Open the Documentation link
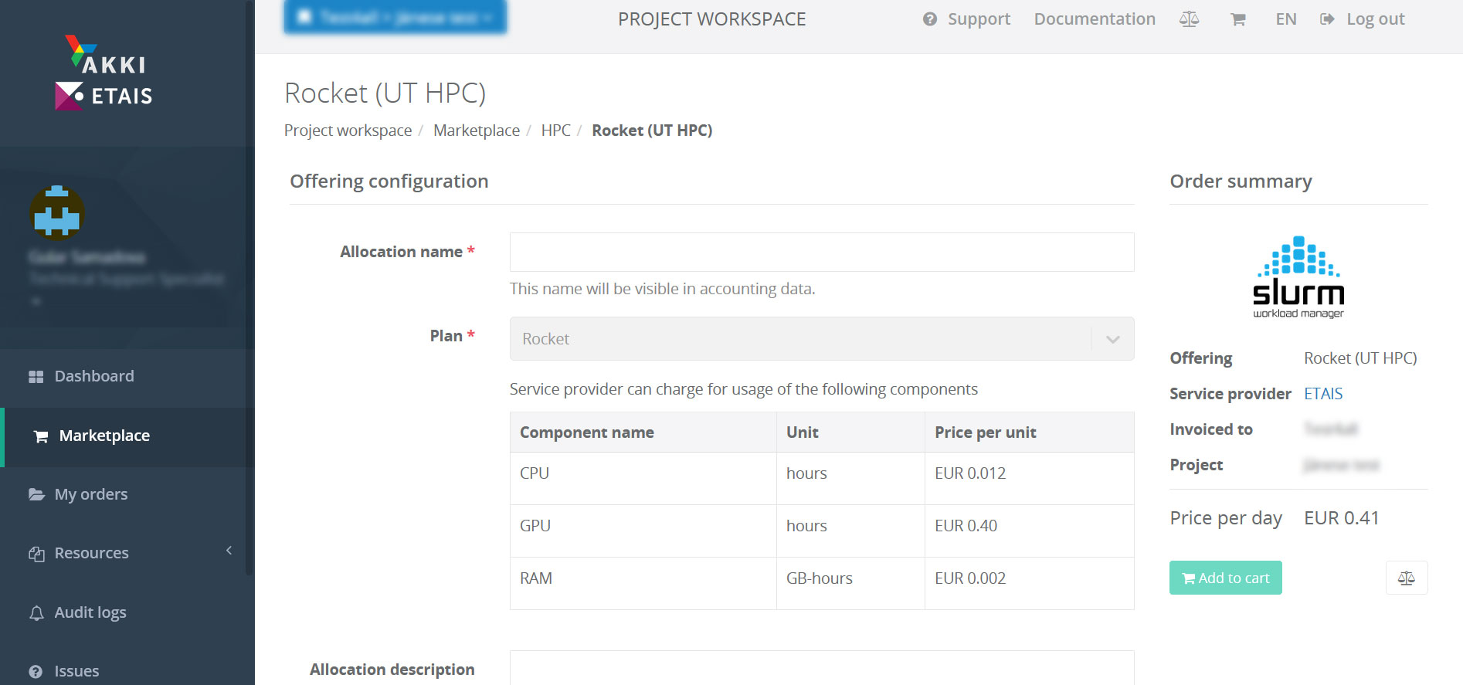 1095,19
